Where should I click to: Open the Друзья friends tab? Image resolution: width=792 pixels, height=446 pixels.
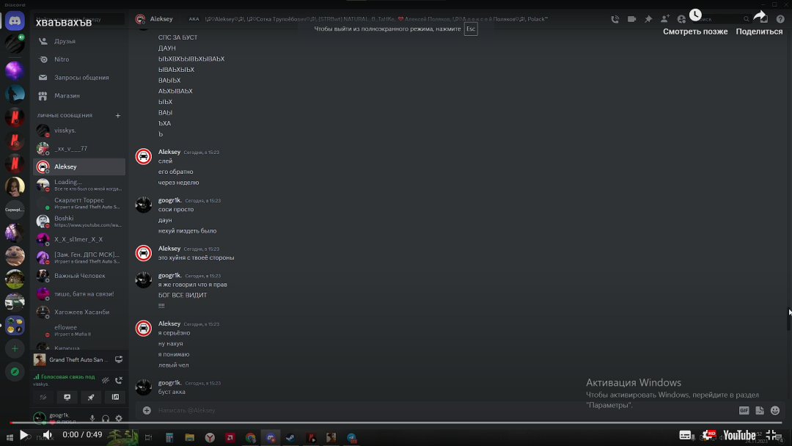(x=65, y=41)
